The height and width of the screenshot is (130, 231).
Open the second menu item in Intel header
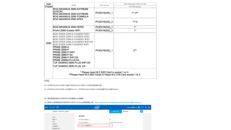[x=52, y=107]
